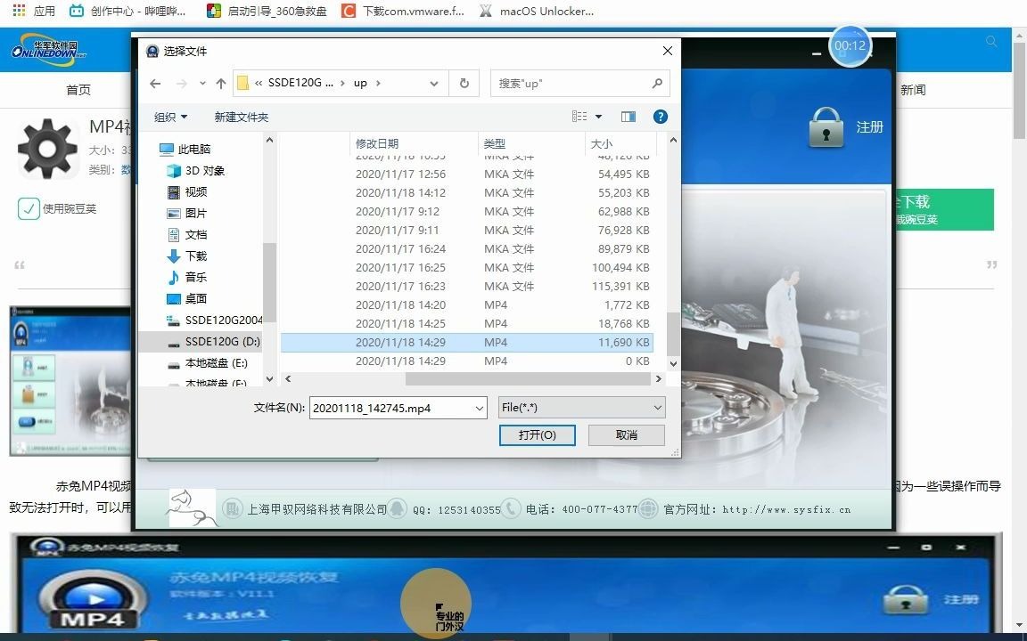
Task: Click the up-one-level folder arrow
Action: 220,82
